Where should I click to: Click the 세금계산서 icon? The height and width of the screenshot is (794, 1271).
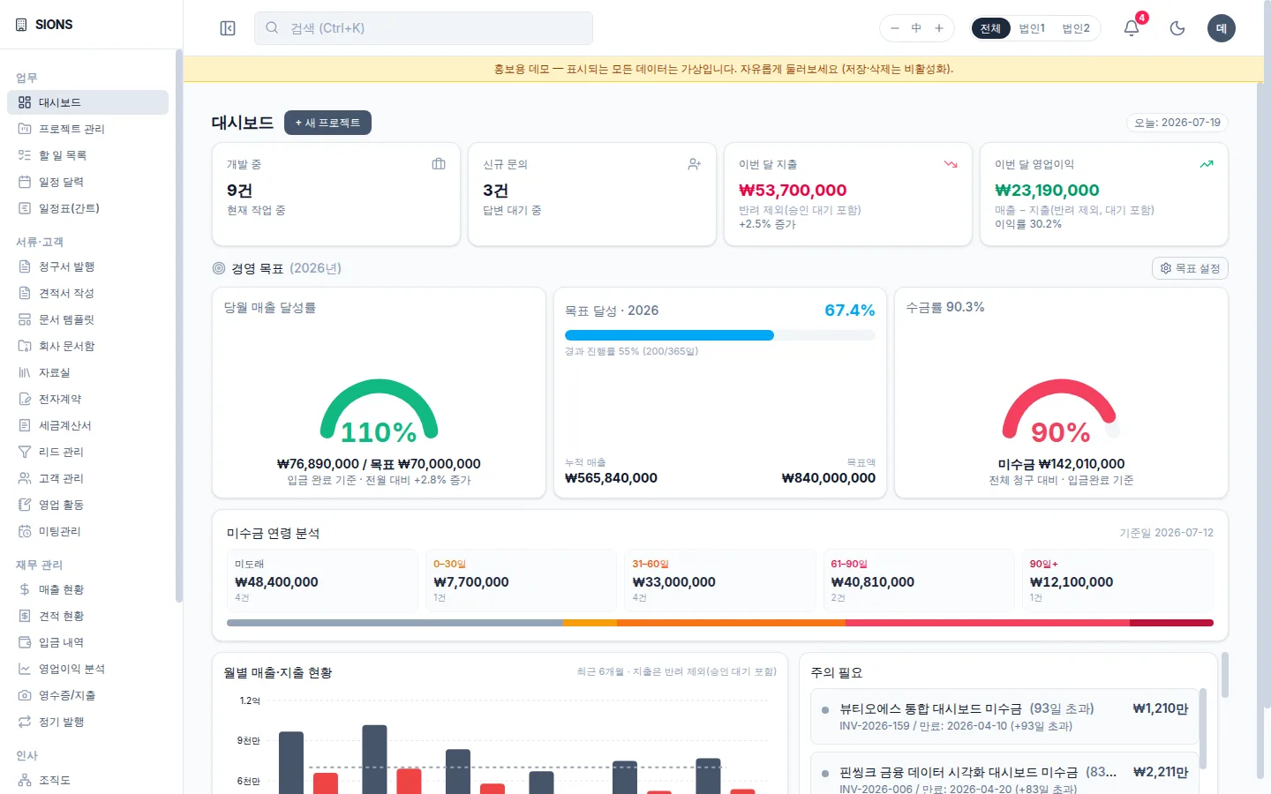point(25,425)
